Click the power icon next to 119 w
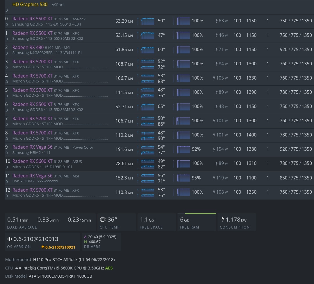 (214, 178)
